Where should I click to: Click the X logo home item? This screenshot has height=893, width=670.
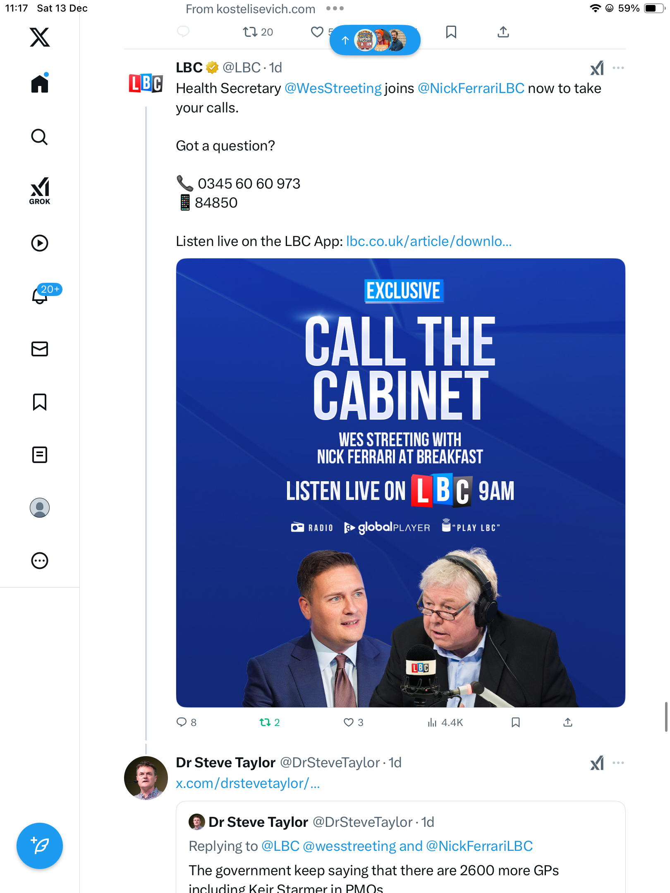(40, 37)
